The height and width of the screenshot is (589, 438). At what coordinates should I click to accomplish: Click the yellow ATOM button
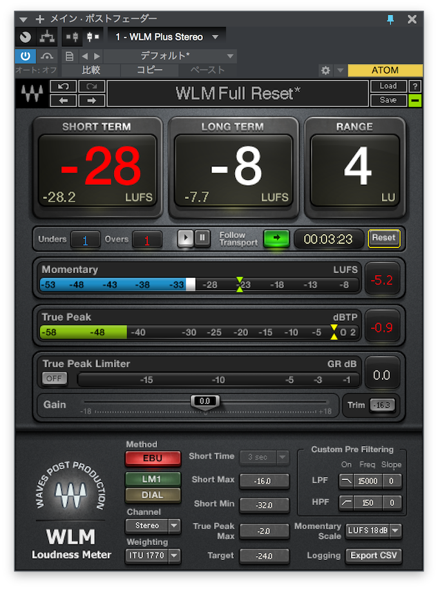pos(385,70)
